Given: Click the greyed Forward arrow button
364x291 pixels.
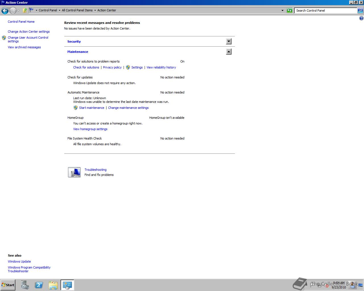Looking at the screenshot, I should (x=13, y=11).
